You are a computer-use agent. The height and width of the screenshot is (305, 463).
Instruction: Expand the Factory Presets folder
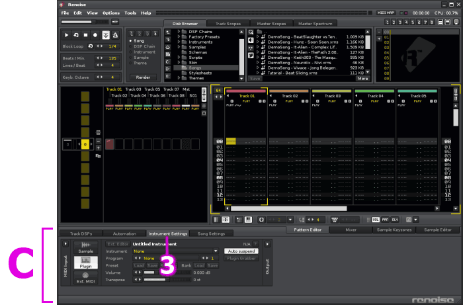coord(179,36)
